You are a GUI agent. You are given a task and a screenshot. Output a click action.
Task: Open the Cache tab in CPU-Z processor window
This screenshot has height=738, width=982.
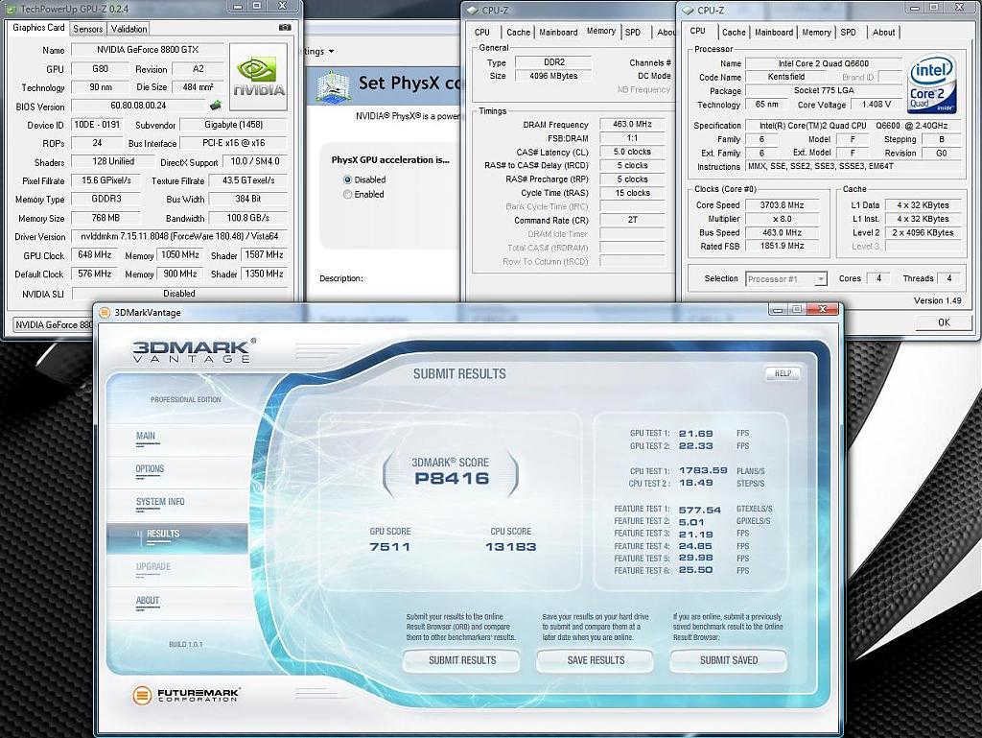734,33
